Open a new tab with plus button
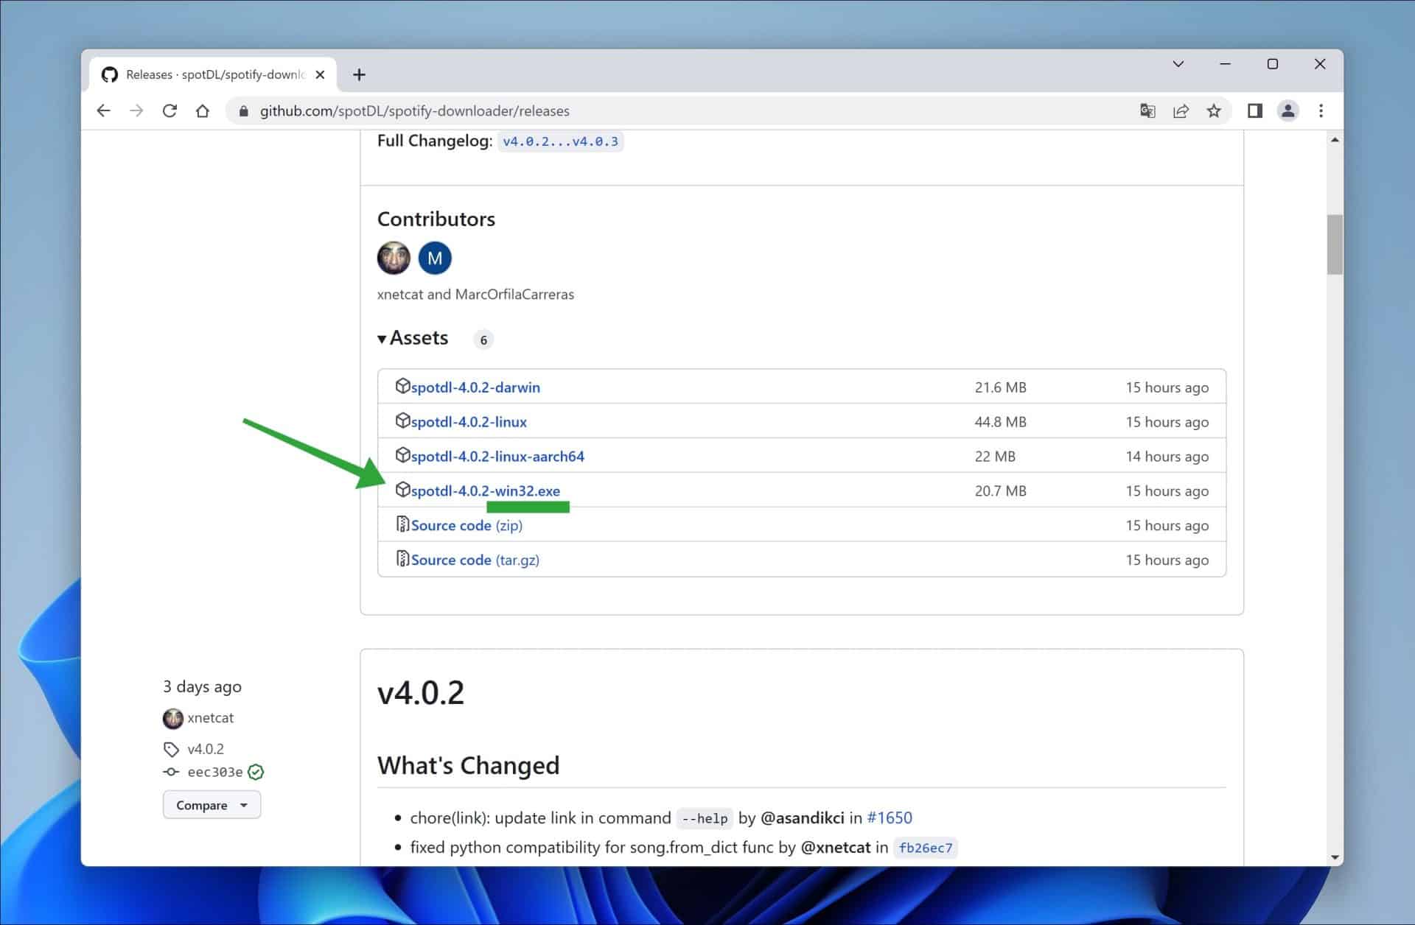Screen dimensions: 1415x925 pos(359,74)
